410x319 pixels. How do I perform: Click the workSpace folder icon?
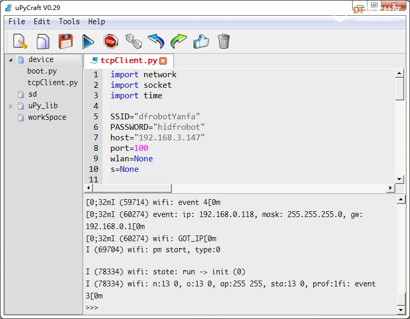coord(21,117)
